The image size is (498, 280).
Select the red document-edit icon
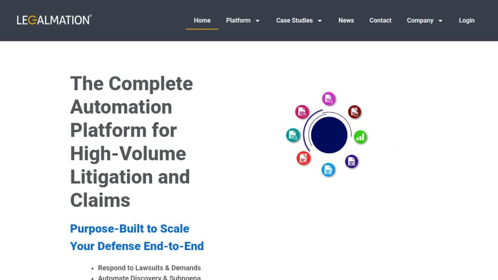pos(303,158)
